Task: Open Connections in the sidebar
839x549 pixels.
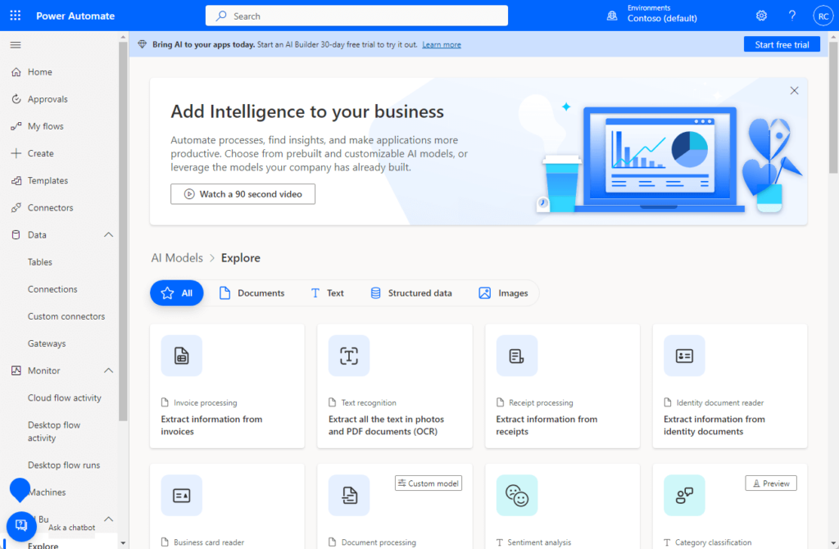Action: click(x=52, y=289)
